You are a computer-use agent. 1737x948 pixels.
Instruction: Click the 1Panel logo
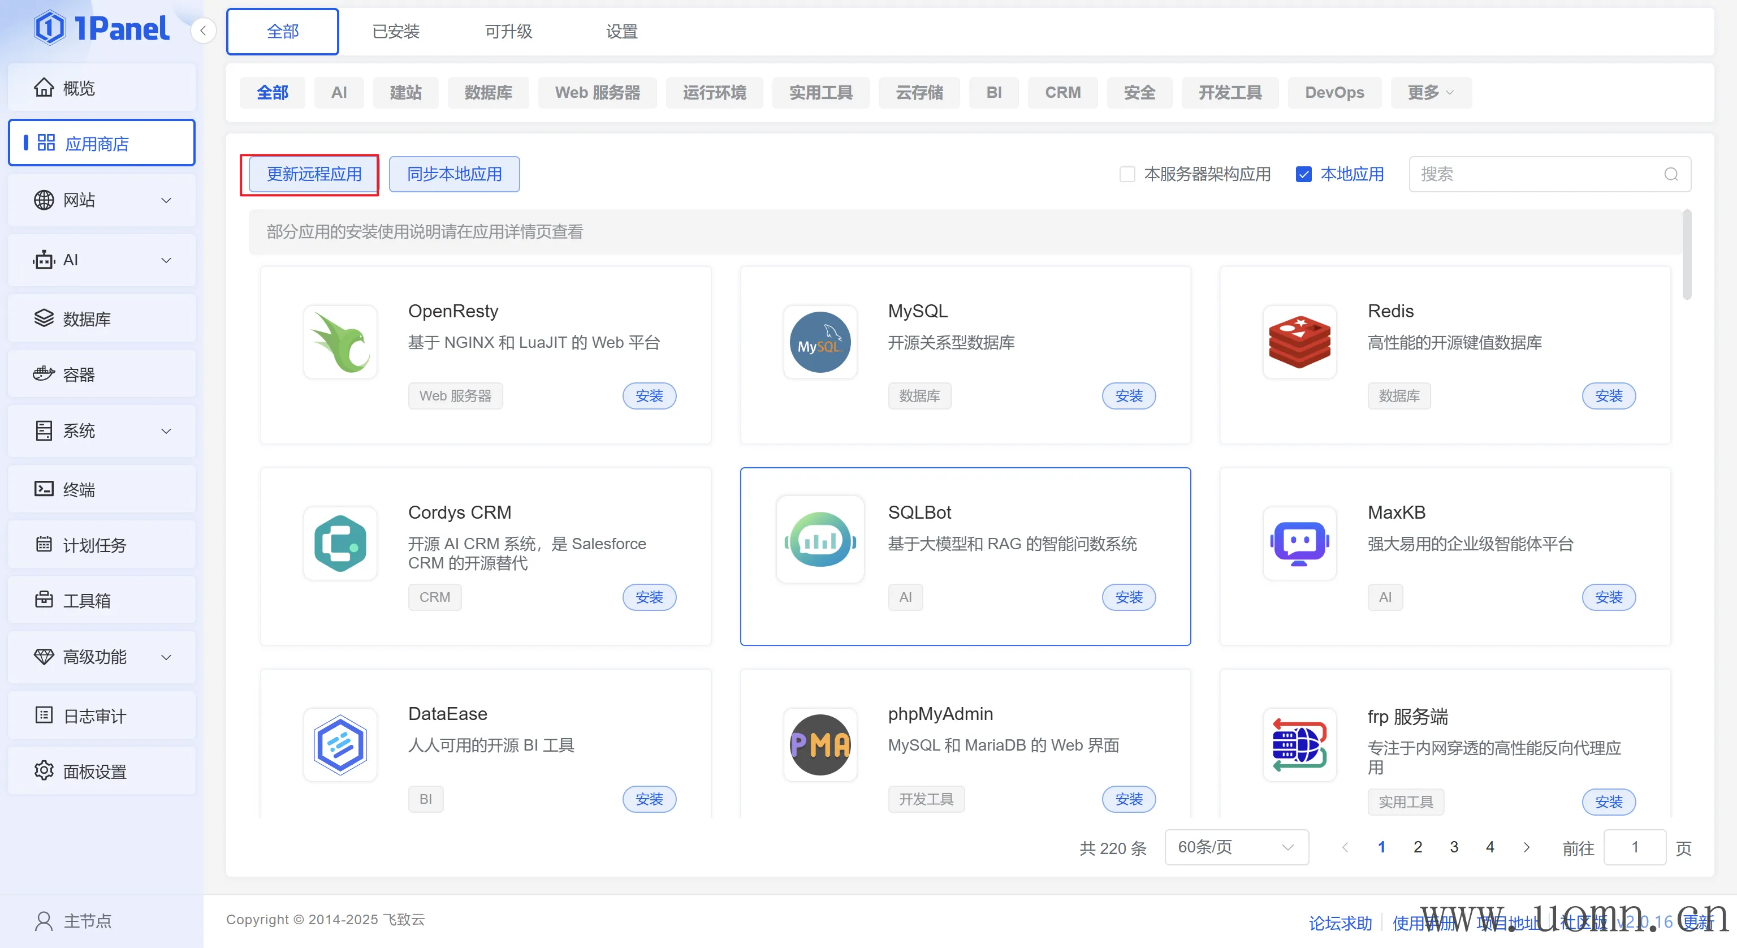pyautogui.click(x=101, y=28)
